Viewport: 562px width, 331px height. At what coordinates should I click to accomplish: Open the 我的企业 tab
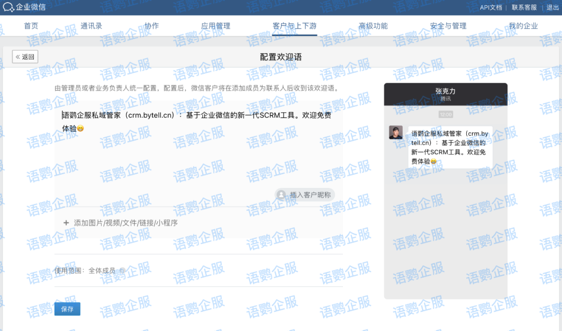[523, 25]
